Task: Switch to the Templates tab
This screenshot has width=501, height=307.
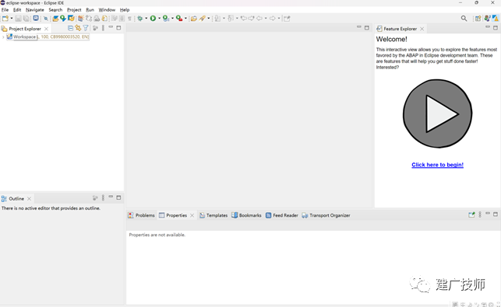Action: [213, 215]
